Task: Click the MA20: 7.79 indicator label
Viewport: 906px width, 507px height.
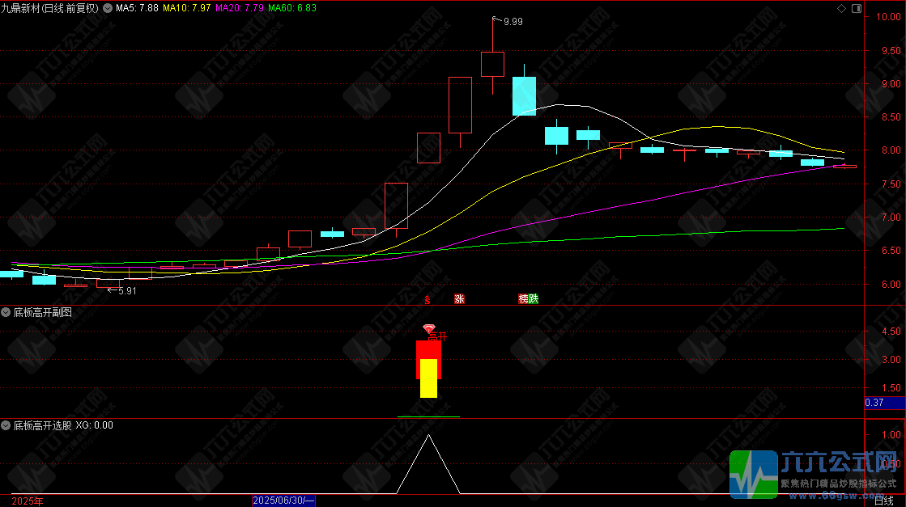Action: (x=239, y=8)
